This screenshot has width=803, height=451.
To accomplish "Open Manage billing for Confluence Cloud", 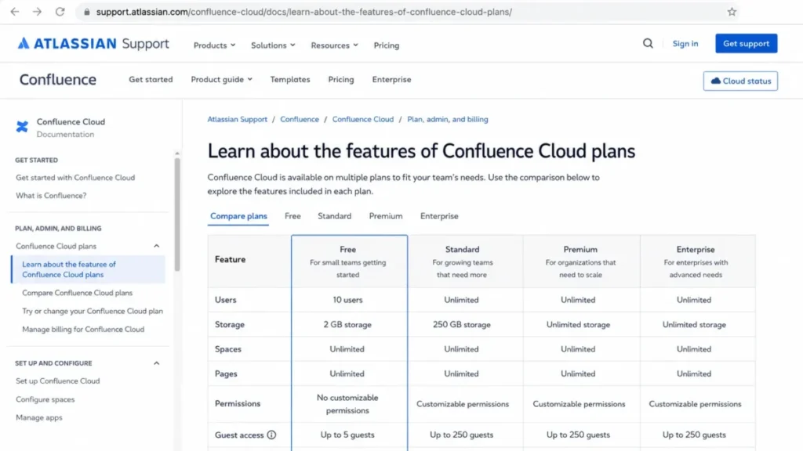I will [83, 330].
